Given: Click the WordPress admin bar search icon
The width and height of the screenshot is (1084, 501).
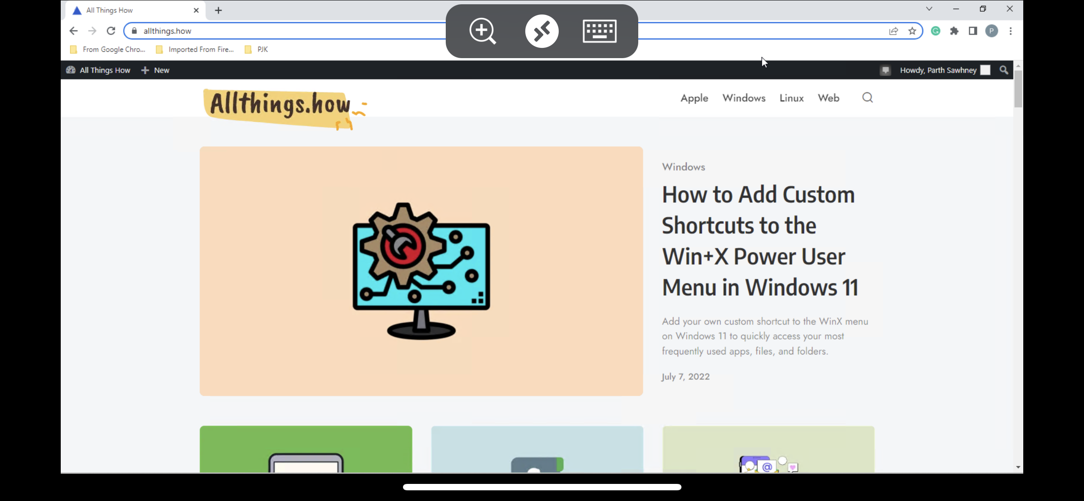Looking at the screenshot, I should tap(1004, 70).
